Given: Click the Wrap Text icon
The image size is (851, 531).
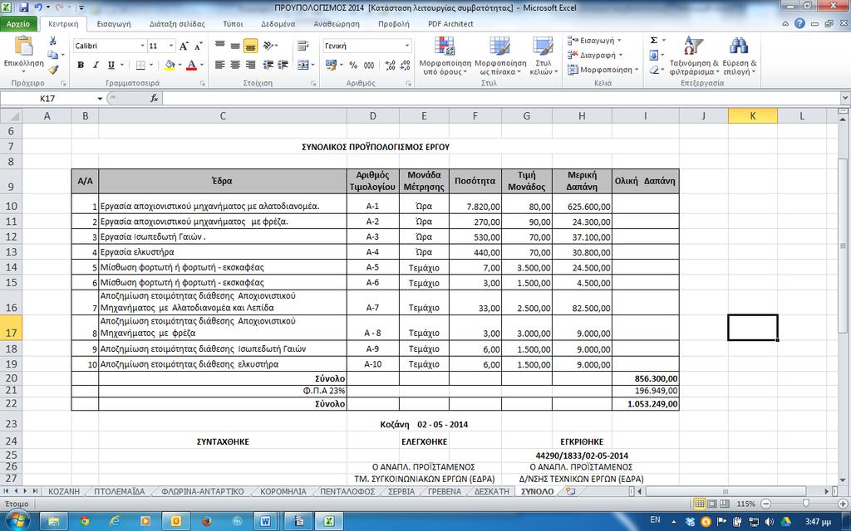Looking at the screenshot, I should (303, 46).
